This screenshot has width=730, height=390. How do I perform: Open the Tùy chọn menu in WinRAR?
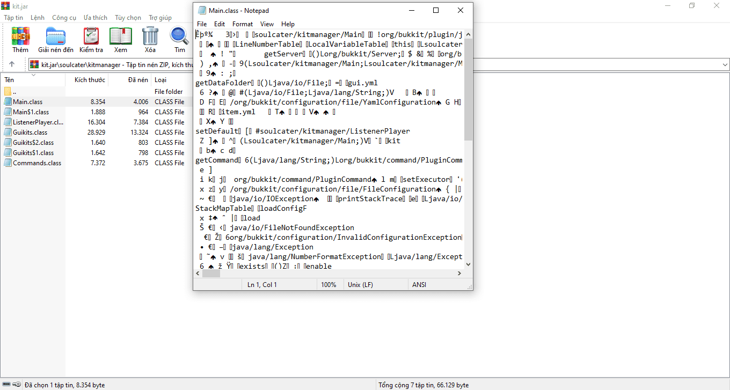coord(128,18)
